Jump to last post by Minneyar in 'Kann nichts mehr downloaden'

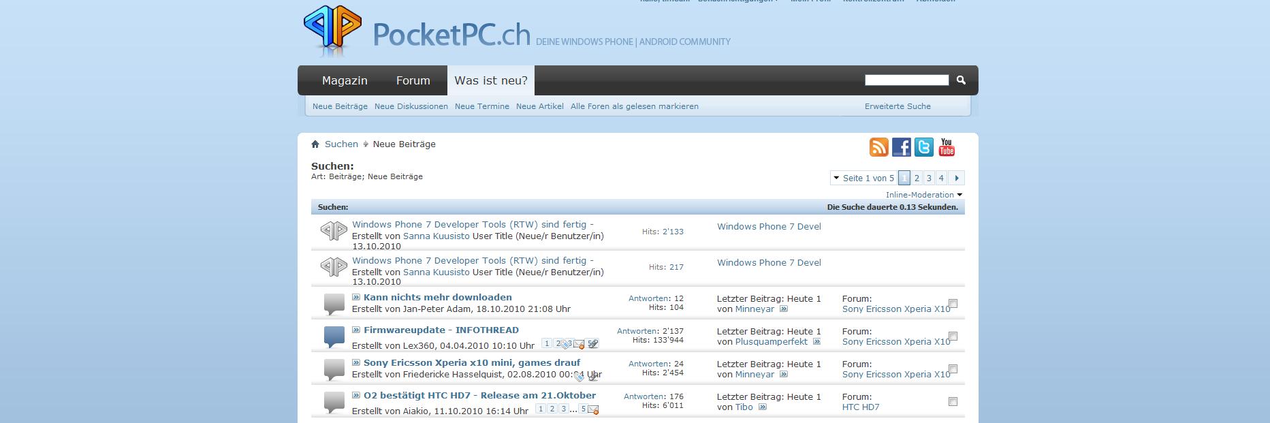coord(783,309)
